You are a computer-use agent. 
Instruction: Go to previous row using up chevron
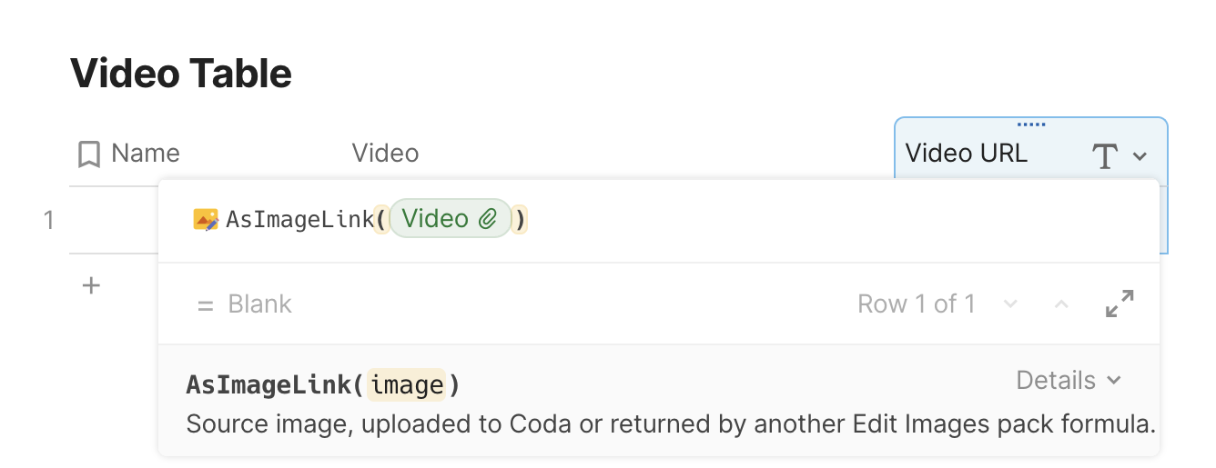[1060, 304]
